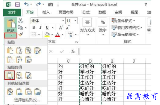Screen dimensions: 160x105
Task: Switch to the 审阅 Review tab
Action: tap(118, 12)
